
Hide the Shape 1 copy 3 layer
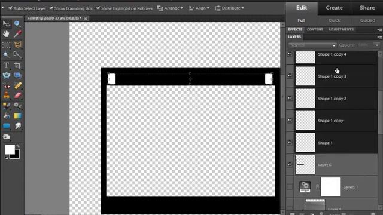pyautogui.click(x=290, y=76)
